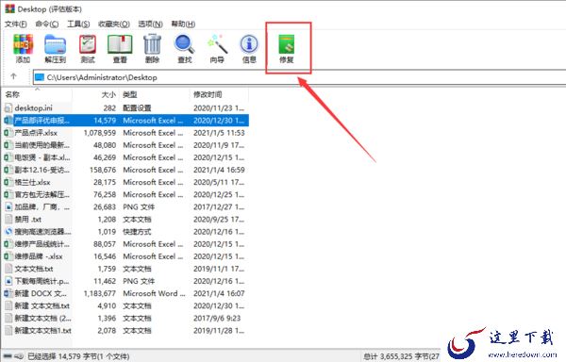Click the 已经选择 14,579 字节 status text

[78, 356]
